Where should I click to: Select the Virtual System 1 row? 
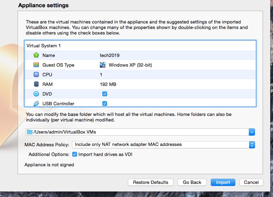140,46
